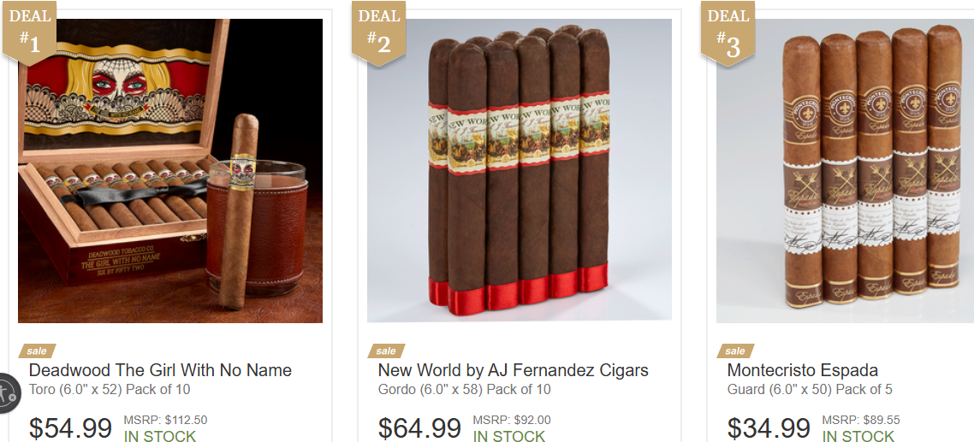Open New World by AJ Fernandez Cigars link
The image size is (974, 442).
tap(513, 370)
